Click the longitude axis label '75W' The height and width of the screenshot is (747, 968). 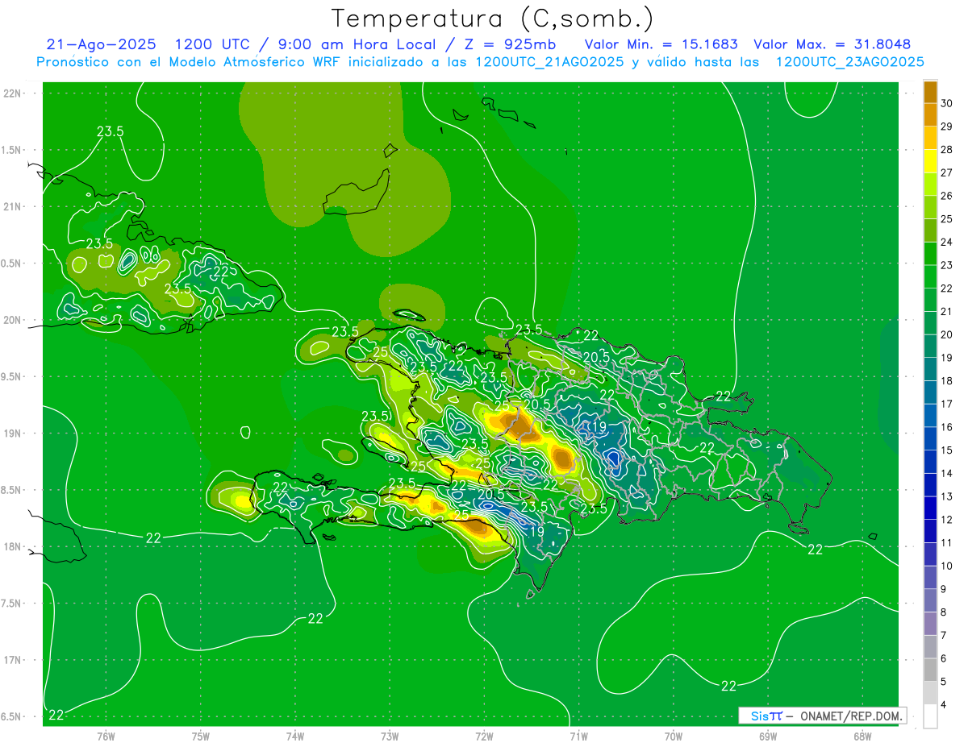[201, 737]
